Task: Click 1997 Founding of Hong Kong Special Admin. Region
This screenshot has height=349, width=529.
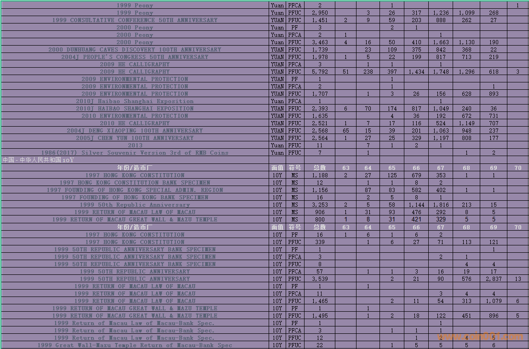Action: pos(135,190)
